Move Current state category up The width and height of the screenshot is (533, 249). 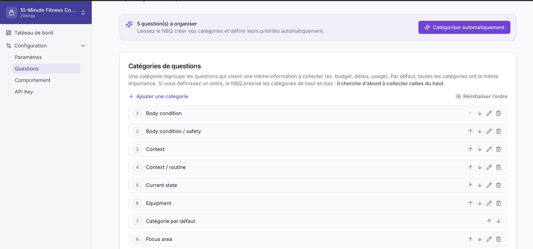pos(470,185)
